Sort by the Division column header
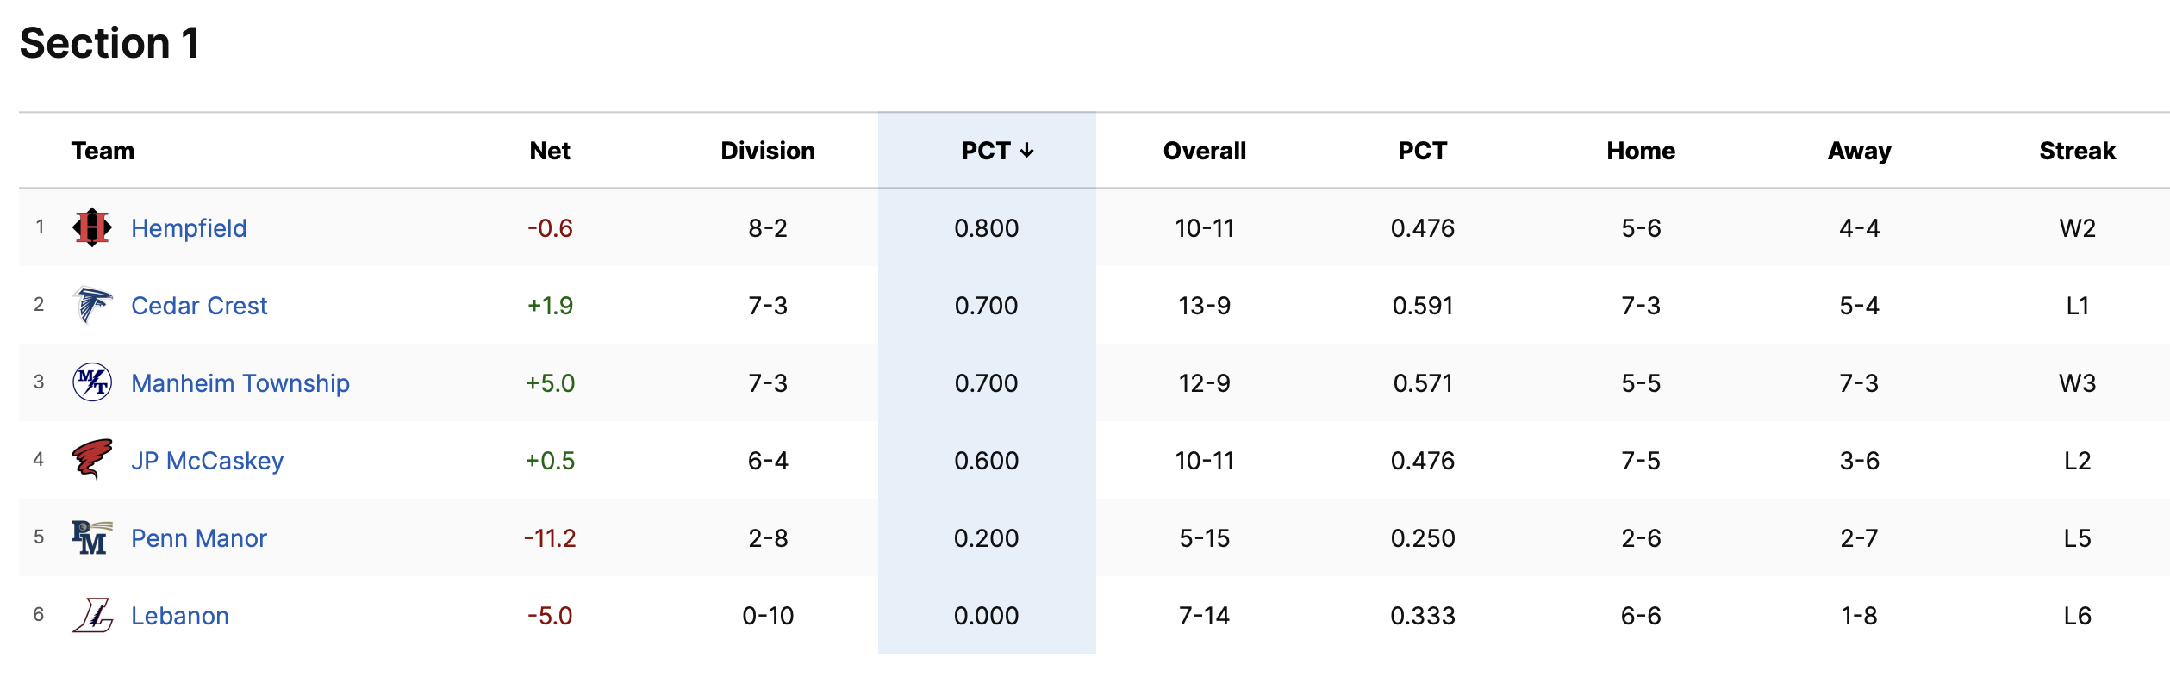Screen dimensions: 2170x689 click(x=768, y=151)
